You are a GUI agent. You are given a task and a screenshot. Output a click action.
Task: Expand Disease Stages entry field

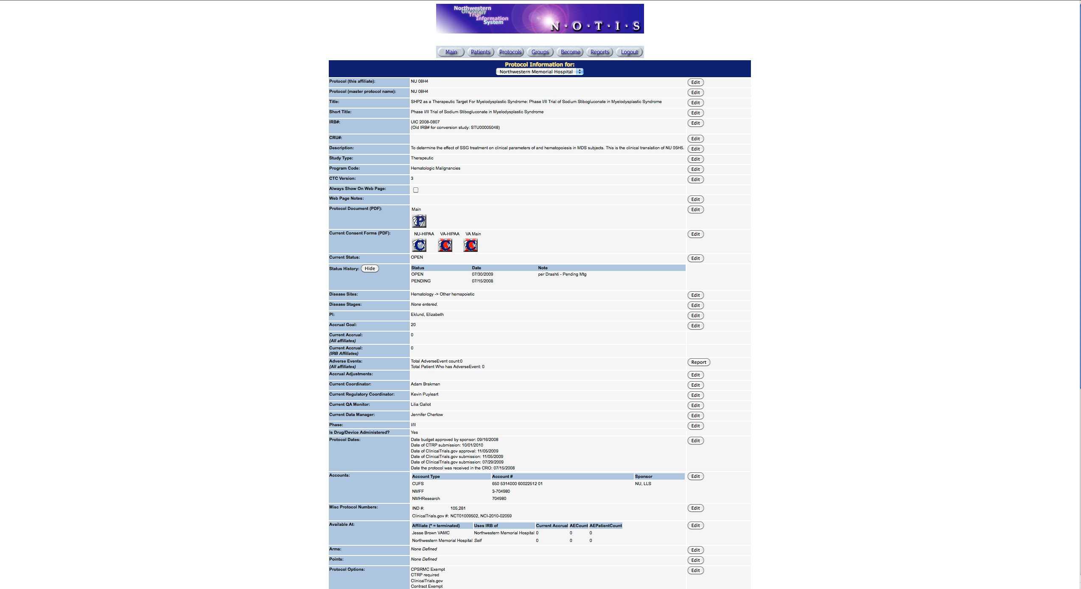coord(695,304)
